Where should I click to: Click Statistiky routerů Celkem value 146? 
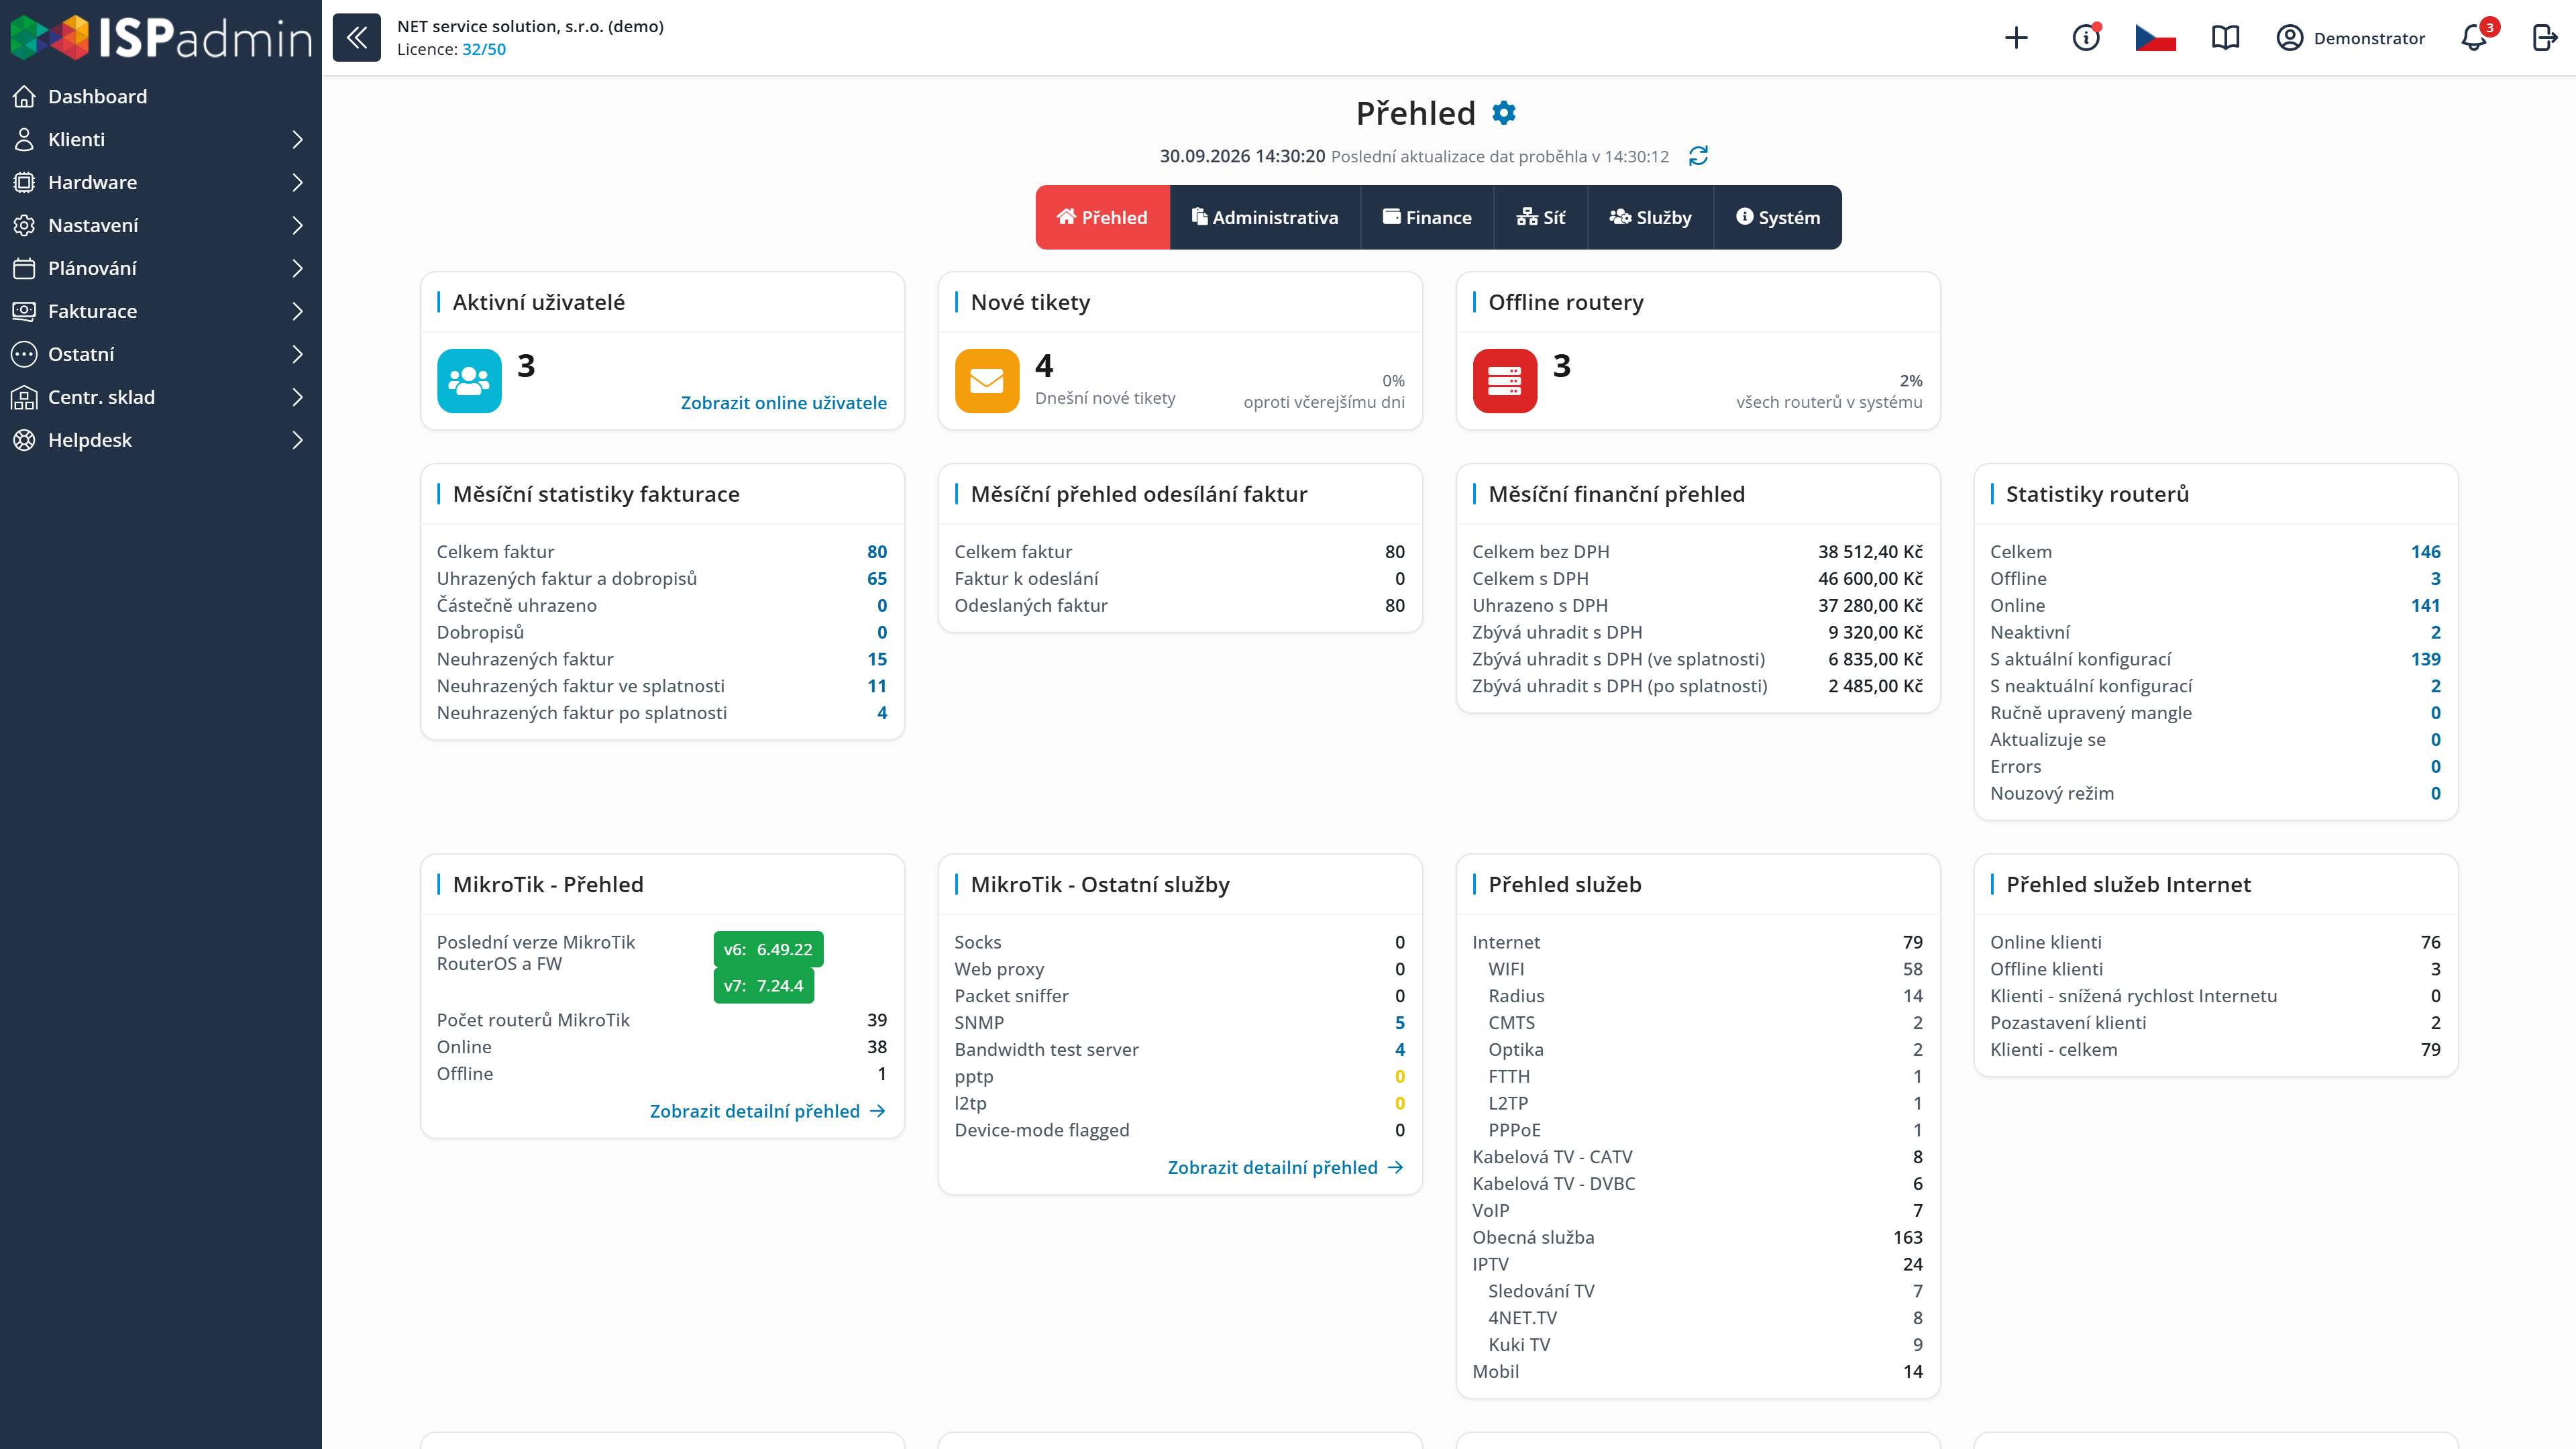coord(2426,552)
